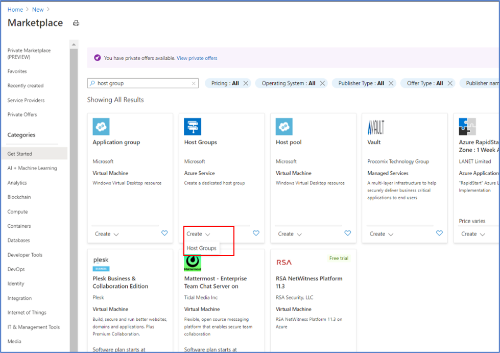The image size is (500, 353).
Task: Expand Create dropdown on Azure RapidStart card
Action: point(473,234)
